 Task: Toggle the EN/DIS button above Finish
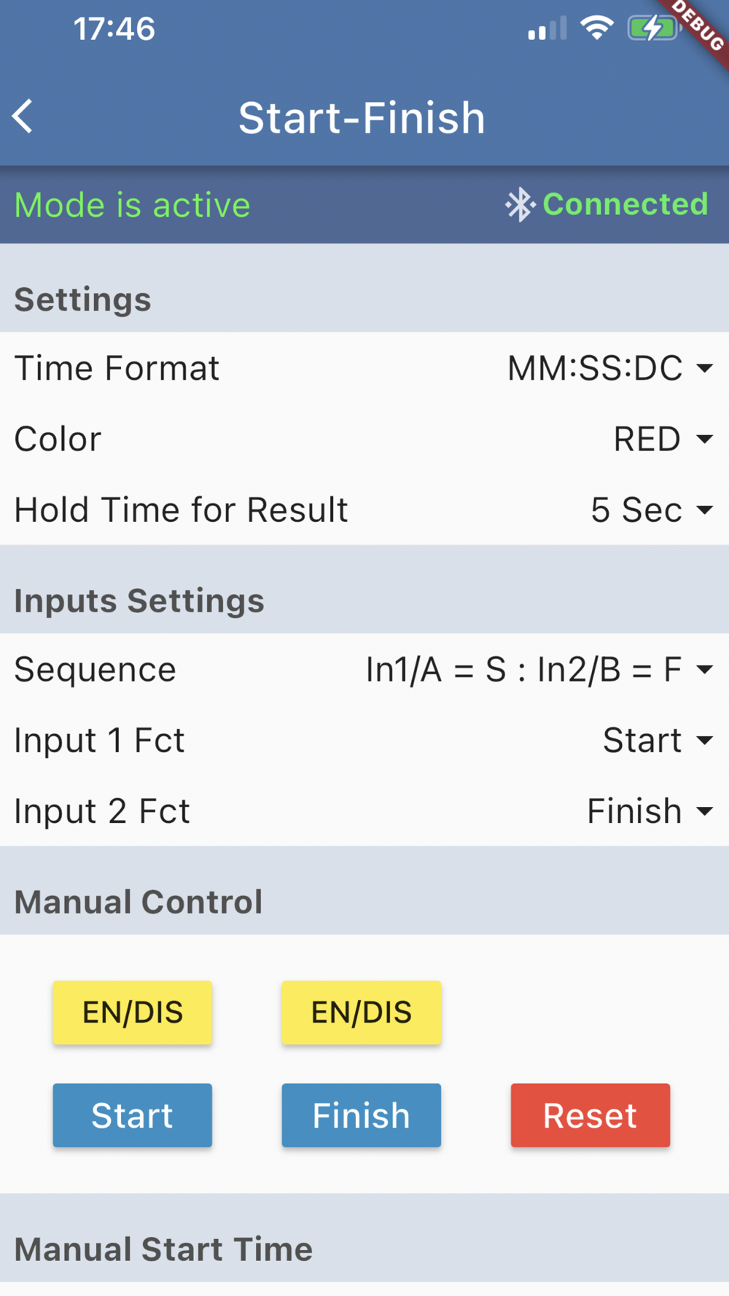362,1012
